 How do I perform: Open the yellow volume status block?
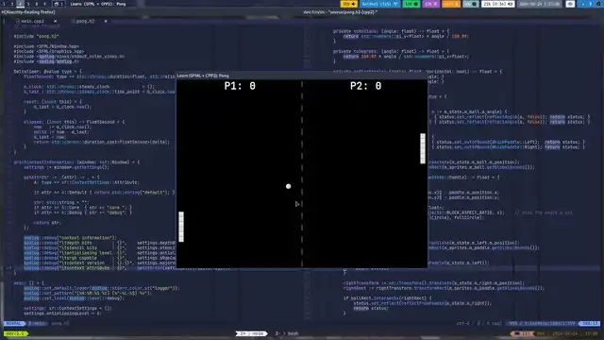pyautogui.click(x=349, y=4)
